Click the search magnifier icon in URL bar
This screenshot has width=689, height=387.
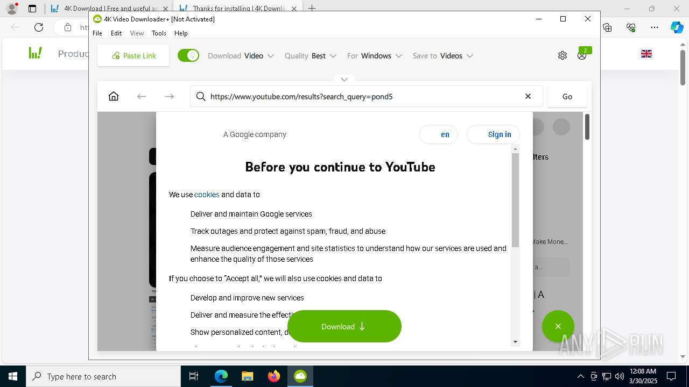201,96
